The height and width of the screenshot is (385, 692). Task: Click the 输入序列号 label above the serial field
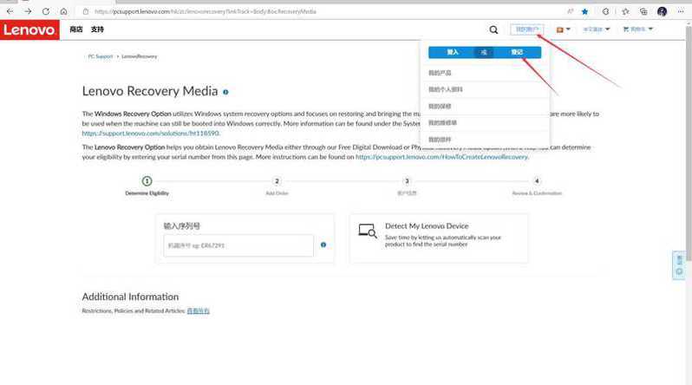pos(181,226)
